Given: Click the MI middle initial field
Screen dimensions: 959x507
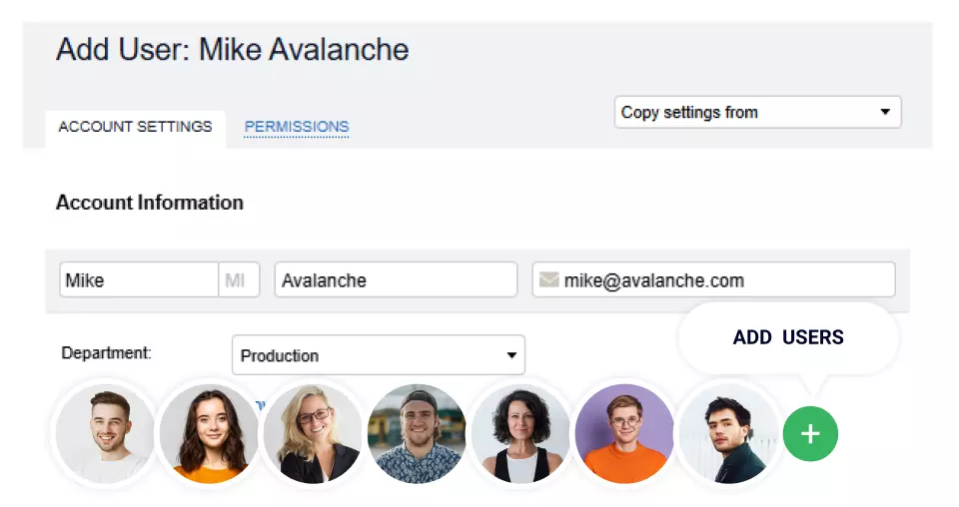Looking at the screenshot, I should 239,280.
